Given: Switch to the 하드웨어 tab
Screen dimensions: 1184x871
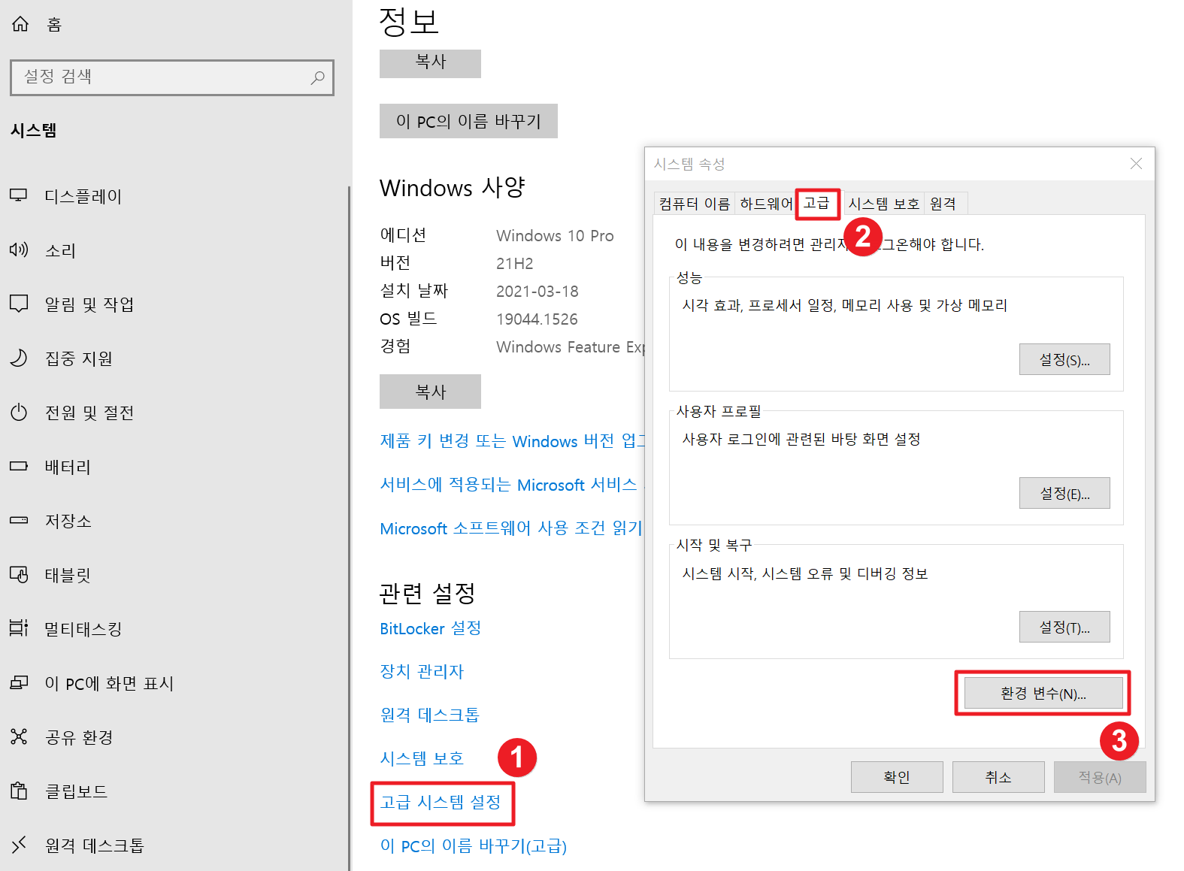Looking at the screenshot, I should pyautogui.click(x=766, y=204).
